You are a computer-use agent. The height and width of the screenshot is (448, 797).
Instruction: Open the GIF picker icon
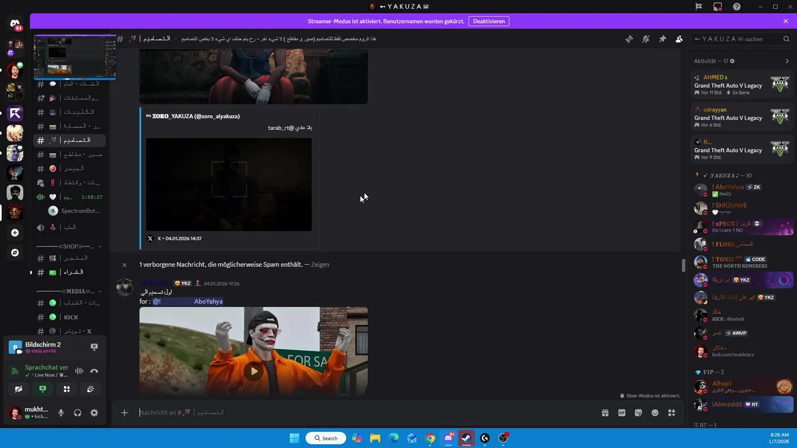tap(621, 413)
